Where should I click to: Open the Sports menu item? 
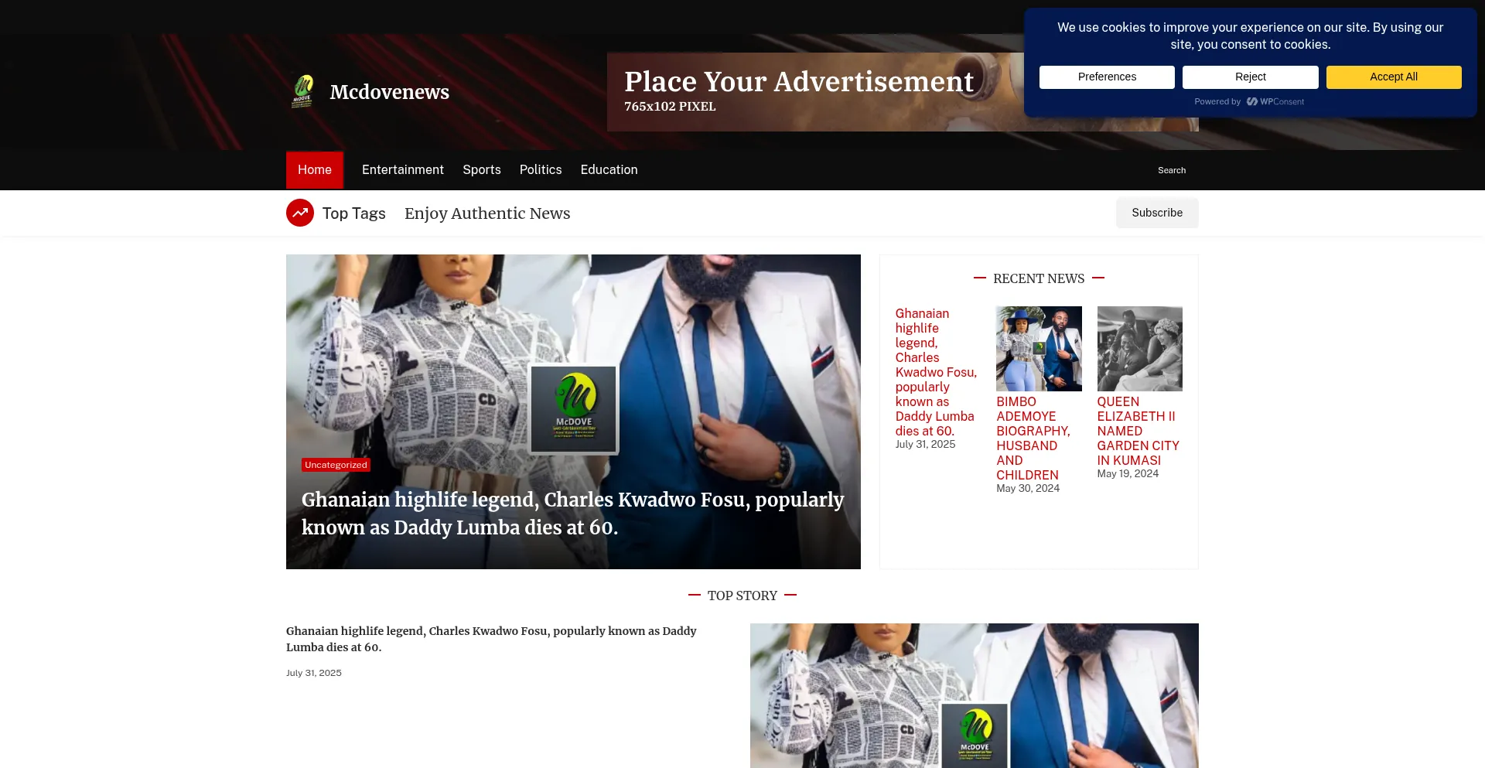coord(481,169)
